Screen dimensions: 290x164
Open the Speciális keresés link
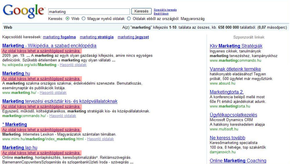click(x=165, y=10)
